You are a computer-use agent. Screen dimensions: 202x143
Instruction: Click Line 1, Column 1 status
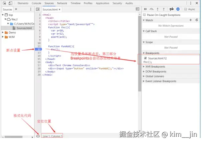[x=52, y=136]
